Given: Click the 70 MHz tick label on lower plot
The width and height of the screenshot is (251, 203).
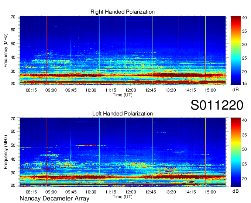Looking at the screenshot, I should [13, 119].
